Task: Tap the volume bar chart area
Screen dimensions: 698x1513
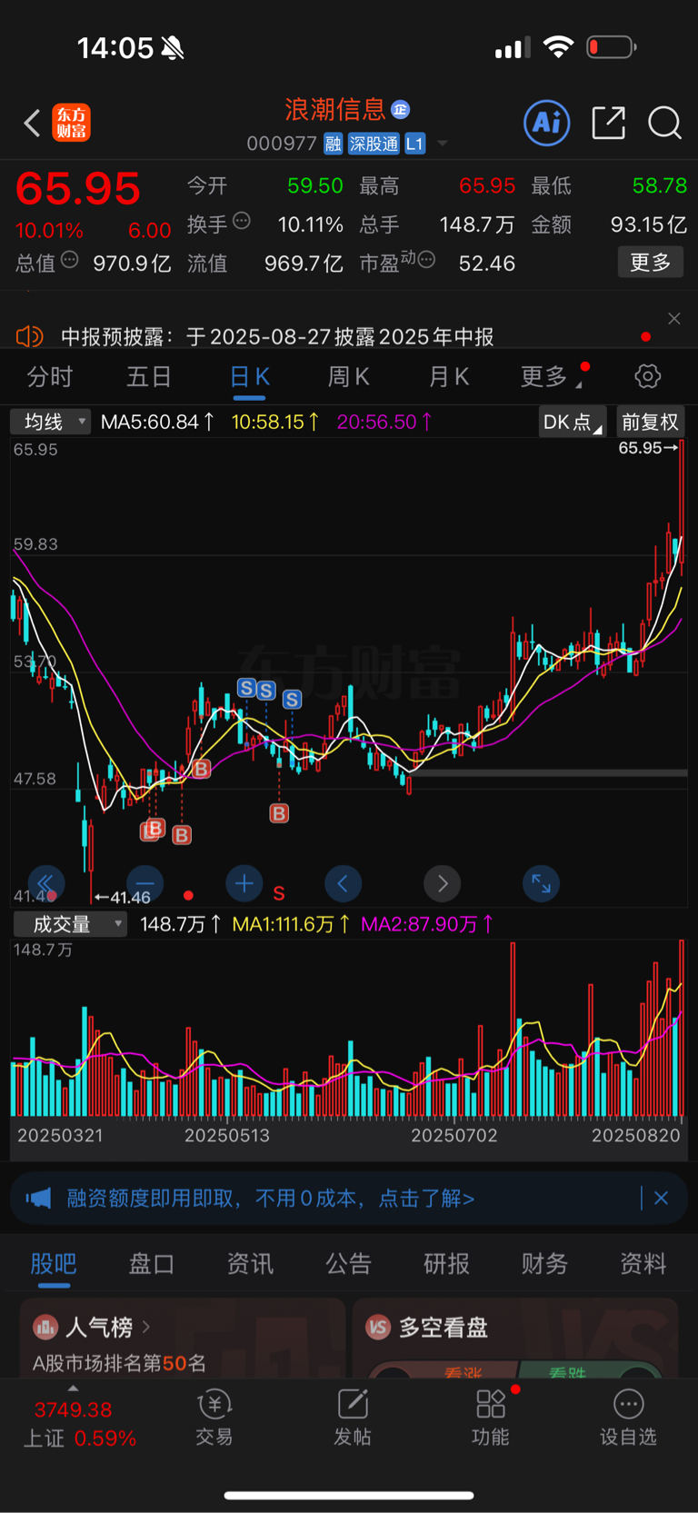Action: 348,1030
